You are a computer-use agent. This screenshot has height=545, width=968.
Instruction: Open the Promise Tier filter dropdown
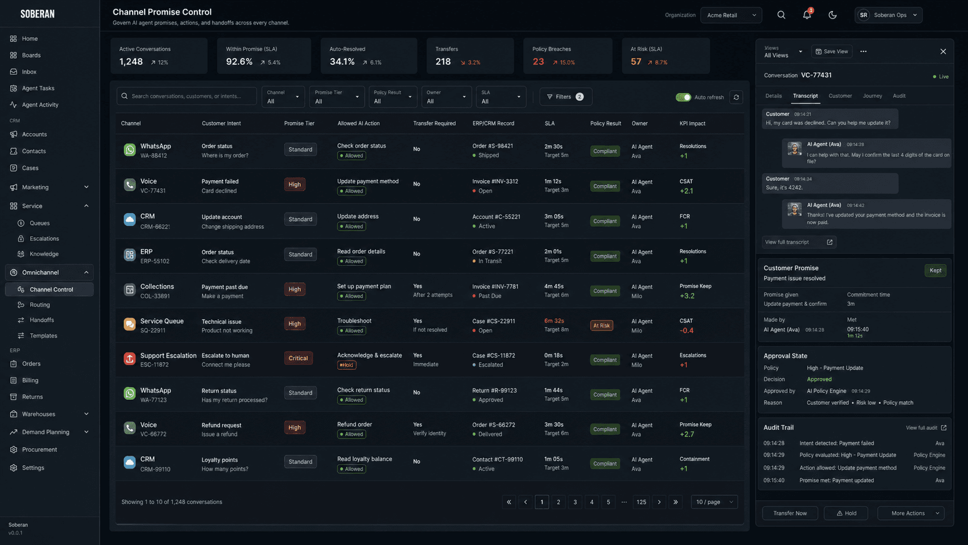(336, 97)
